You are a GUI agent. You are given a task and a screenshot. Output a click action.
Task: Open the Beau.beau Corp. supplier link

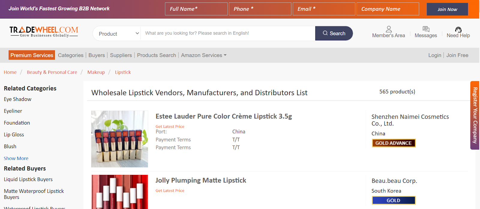click(x=394, y=181)
